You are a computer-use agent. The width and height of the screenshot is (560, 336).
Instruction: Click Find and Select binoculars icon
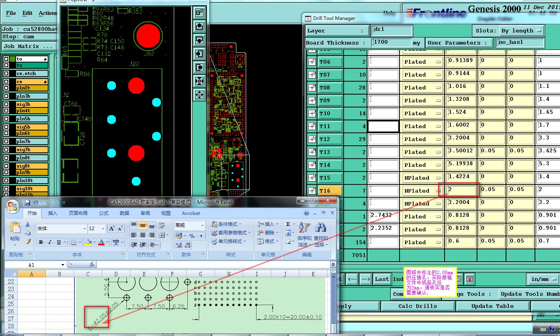(321, 227)
